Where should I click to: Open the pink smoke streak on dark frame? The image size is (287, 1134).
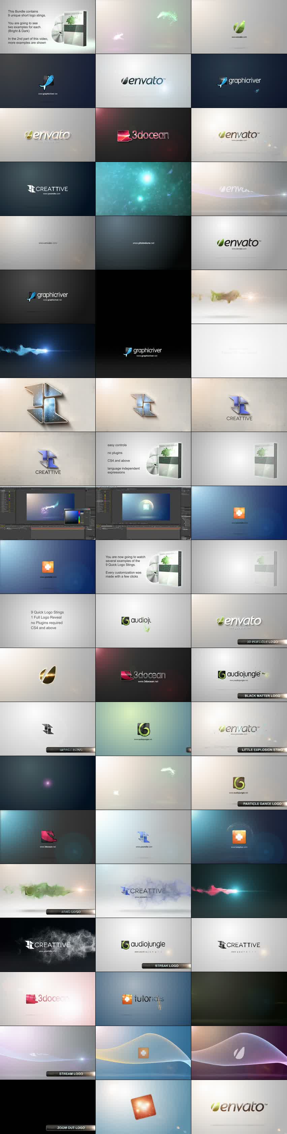click(x=239, y=891)
